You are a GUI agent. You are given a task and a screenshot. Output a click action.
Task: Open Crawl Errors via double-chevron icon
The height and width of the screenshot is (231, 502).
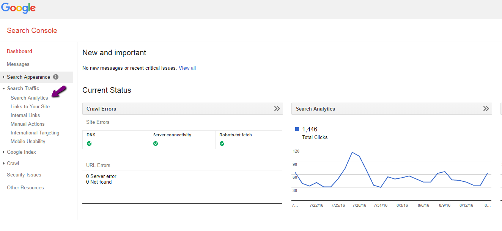(x=277, y=109)
